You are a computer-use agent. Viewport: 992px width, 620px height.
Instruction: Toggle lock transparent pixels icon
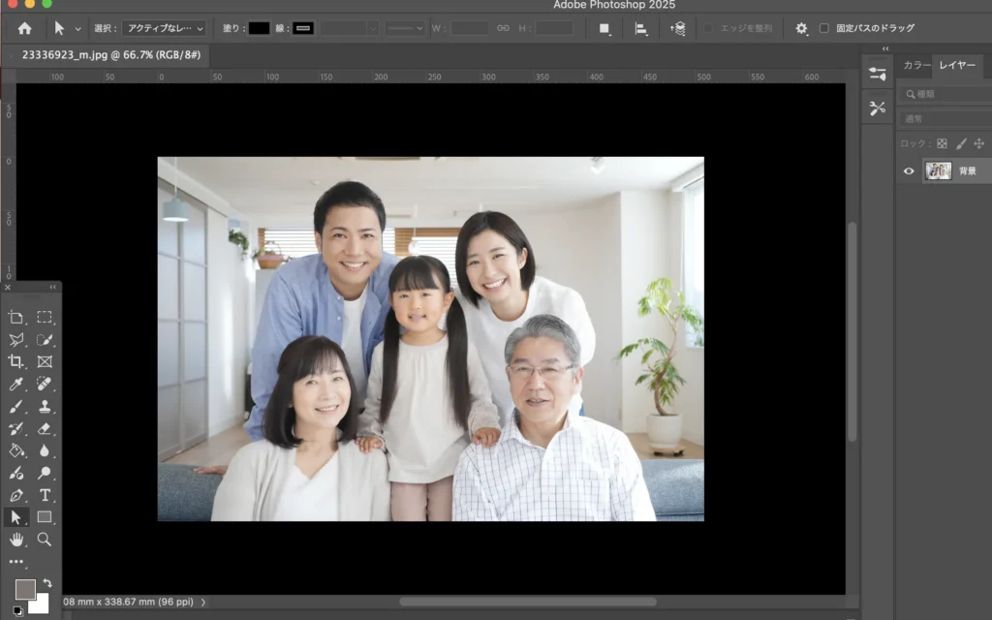(942, 143)
